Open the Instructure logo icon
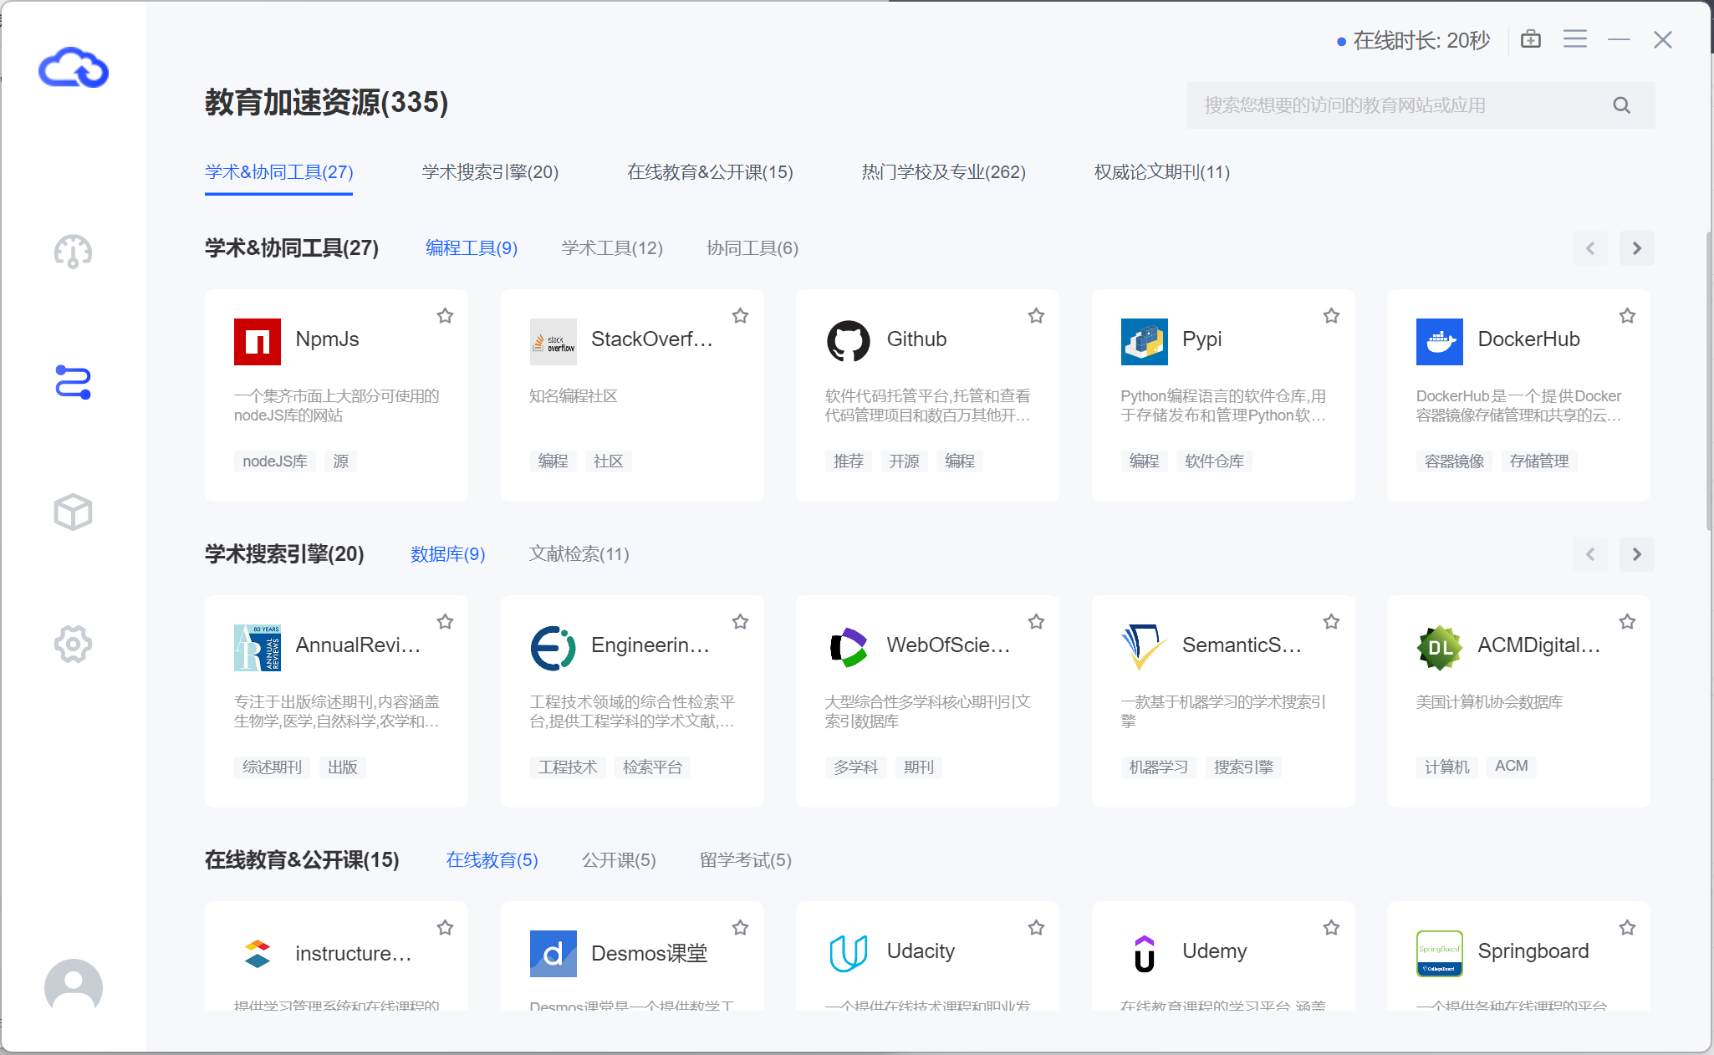This screenshot has width=1714, height=1055. (258, 954)
